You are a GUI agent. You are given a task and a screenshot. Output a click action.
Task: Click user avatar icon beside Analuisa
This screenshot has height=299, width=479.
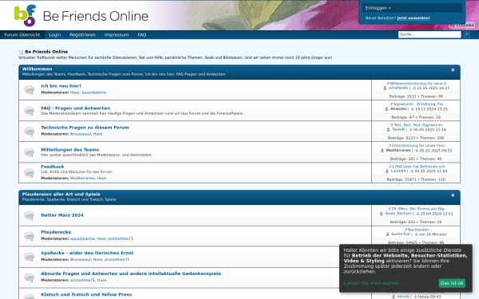tap(386, 109)
